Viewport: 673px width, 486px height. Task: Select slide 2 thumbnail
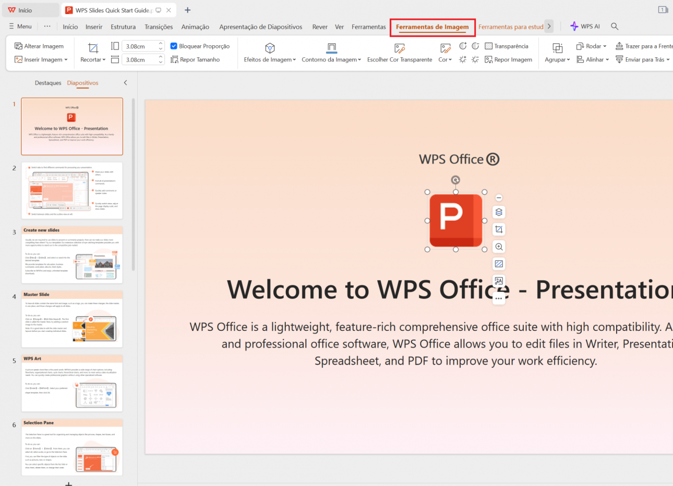coord(72,191)
